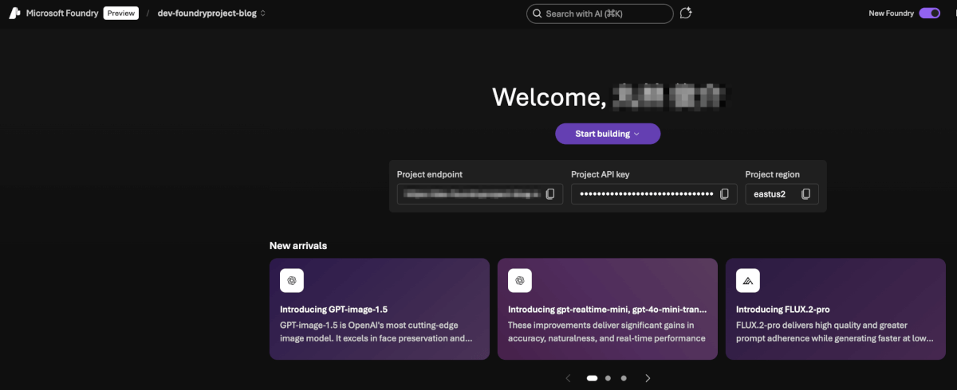Go to next New arrivals slide

(648, 378)
